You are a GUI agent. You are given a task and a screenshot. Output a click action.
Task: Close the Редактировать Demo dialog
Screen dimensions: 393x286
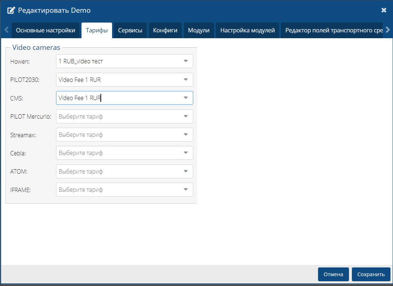(384, 10)
